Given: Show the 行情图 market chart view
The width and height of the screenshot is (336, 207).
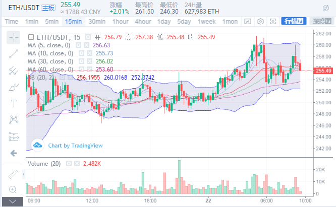Looking at the screenshot, I should 294,21.
